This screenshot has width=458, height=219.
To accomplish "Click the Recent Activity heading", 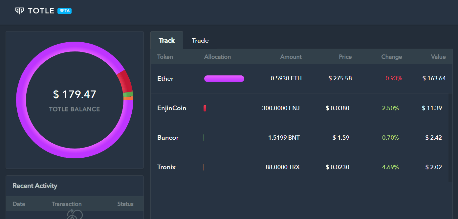I will (x=35, y=186).
